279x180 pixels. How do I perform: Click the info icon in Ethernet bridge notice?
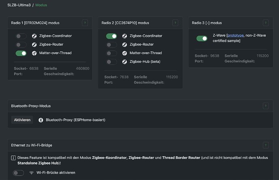(13, 158)
